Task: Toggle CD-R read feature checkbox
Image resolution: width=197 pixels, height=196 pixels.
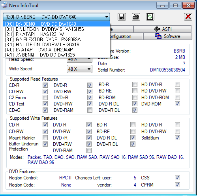Action: (45, 85)
